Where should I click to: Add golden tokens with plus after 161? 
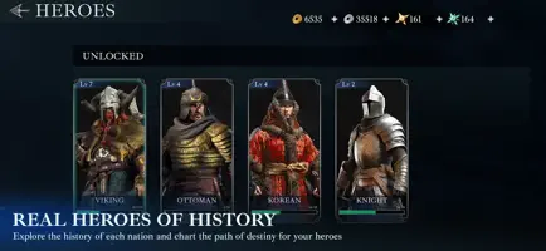(439, 19)
